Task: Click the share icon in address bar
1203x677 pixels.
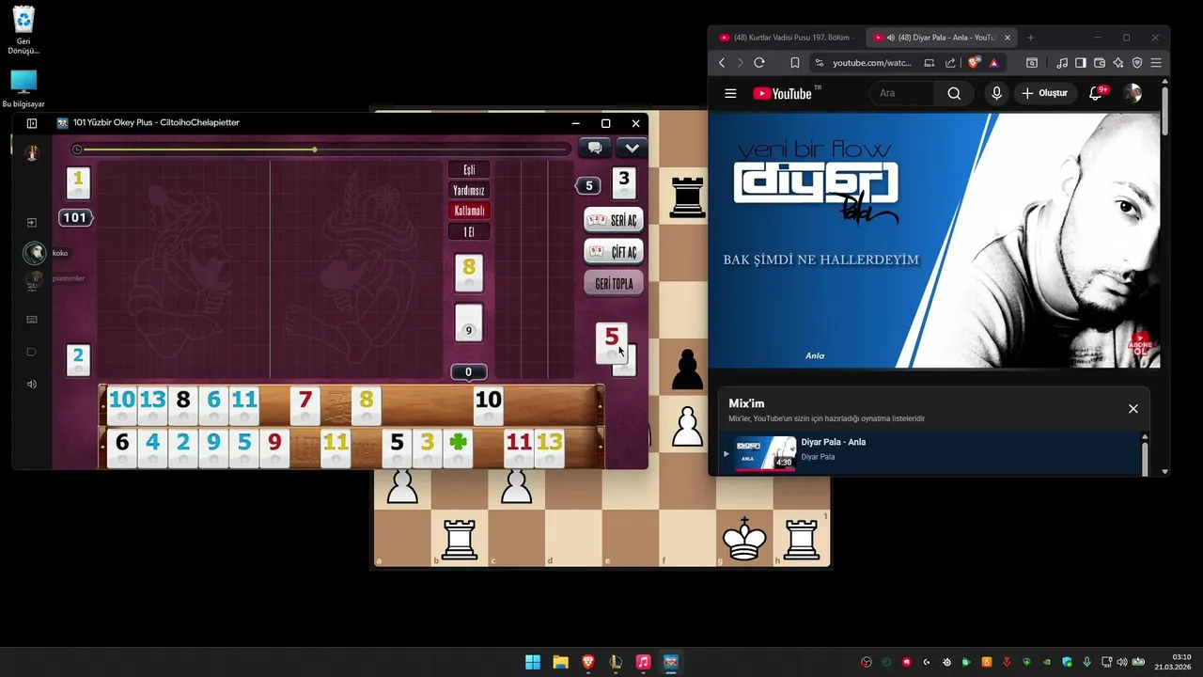Action: click(950, 63)
